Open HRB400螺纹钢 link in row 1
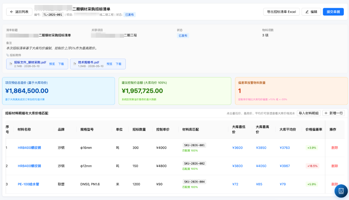Screen dimensions: 349x200 [29, 148]
